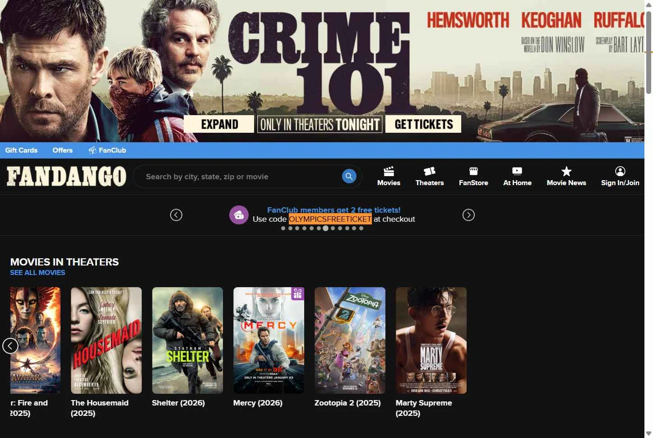Click Zootopia 2 (2025) title text

tap(347, 403)
